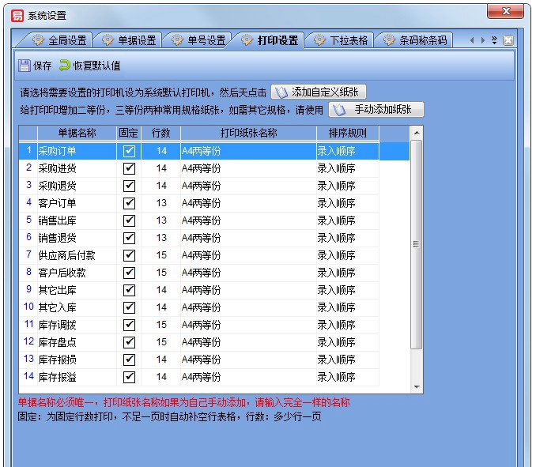Click the tab scroll left arrow

coord(472,40)
